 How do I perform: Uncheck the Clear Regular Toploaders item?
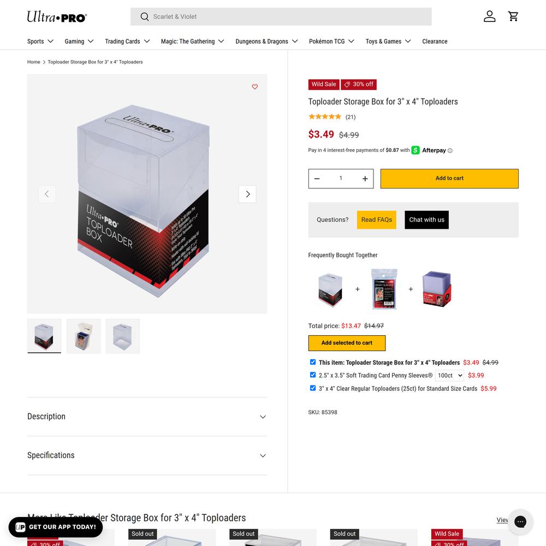click(313, 388)
